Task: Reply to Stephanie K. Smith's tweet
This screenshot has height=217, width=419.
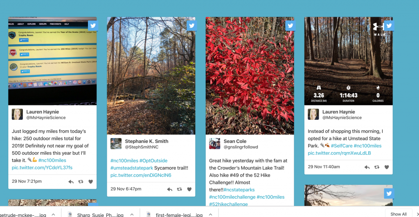Action: 170,189
